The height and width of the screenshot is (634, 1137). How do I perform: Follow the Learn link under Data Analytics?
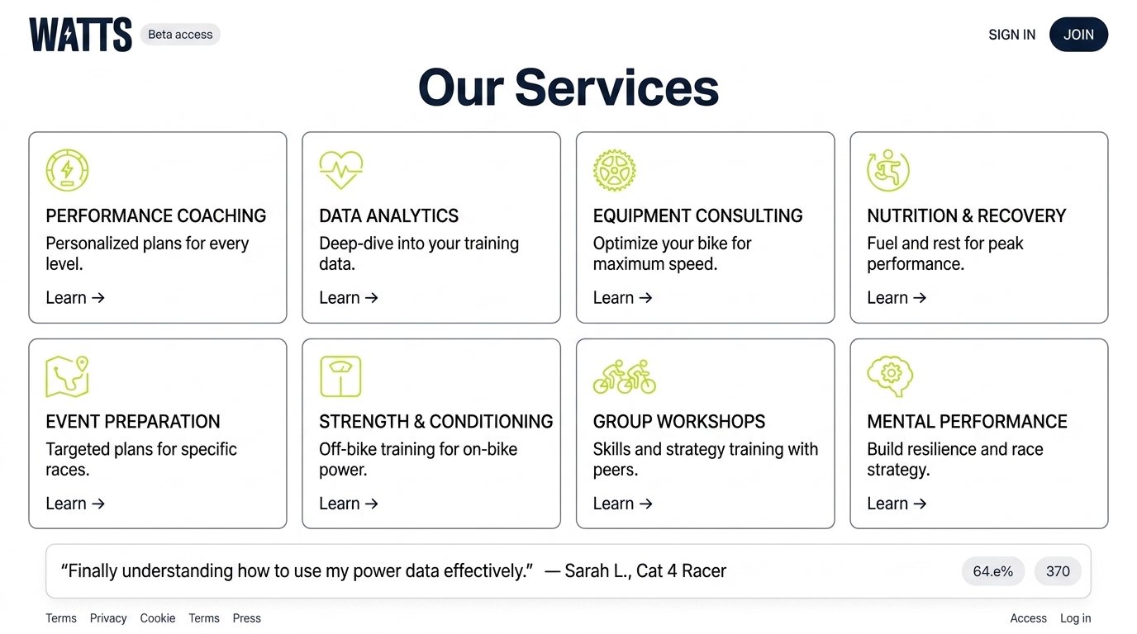348,298
